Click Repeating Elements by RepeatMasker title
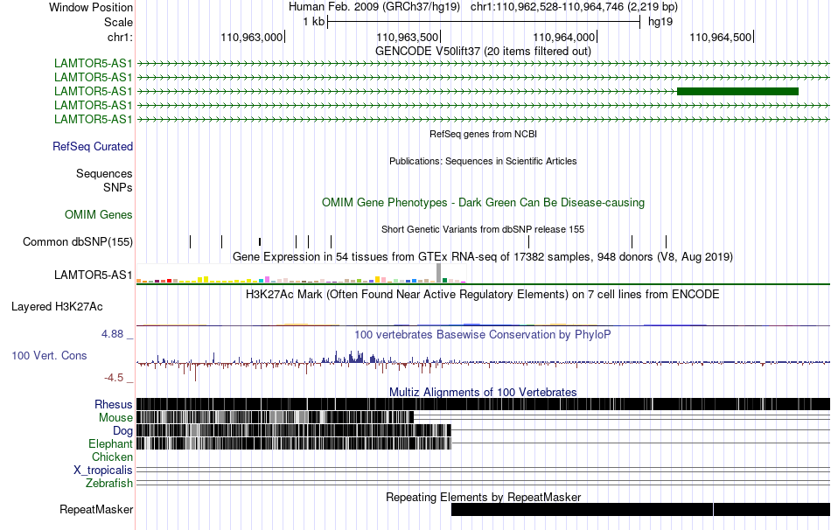The image size is (831, 530). [x=483, y=497]
